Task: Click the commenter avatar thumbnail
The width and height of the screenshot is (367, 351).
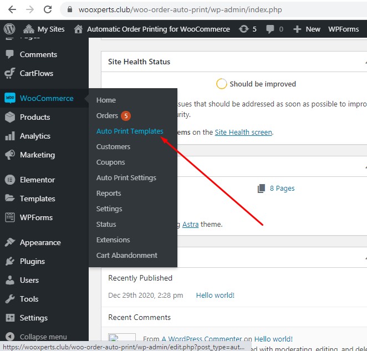Action: pos(122,338)
